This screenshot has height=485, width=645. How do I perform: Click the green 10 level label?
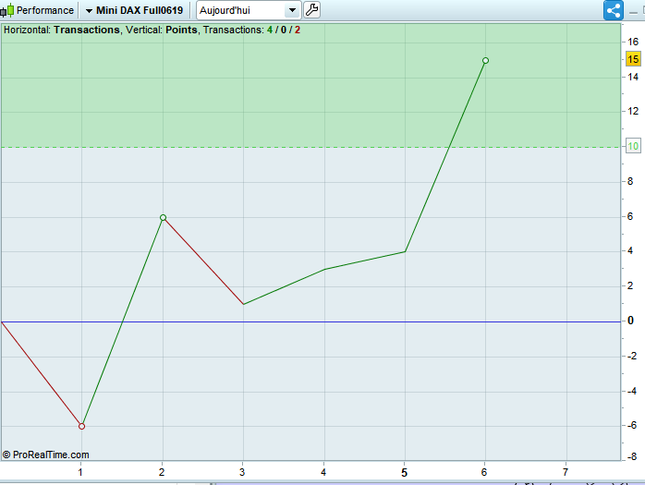633,146
